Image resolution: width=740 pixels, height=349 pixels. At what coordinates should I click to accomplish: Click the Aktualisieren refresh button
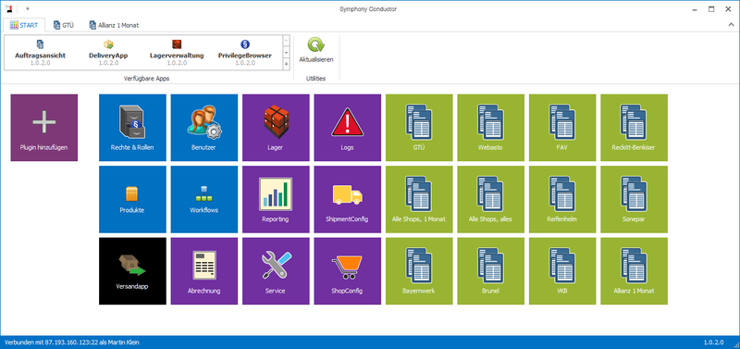click(316, 52)
